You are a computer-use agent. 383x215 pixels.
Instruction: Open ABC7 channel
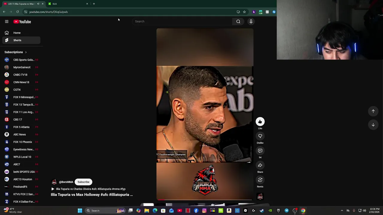pyautogui.click(x=21, y=164)
